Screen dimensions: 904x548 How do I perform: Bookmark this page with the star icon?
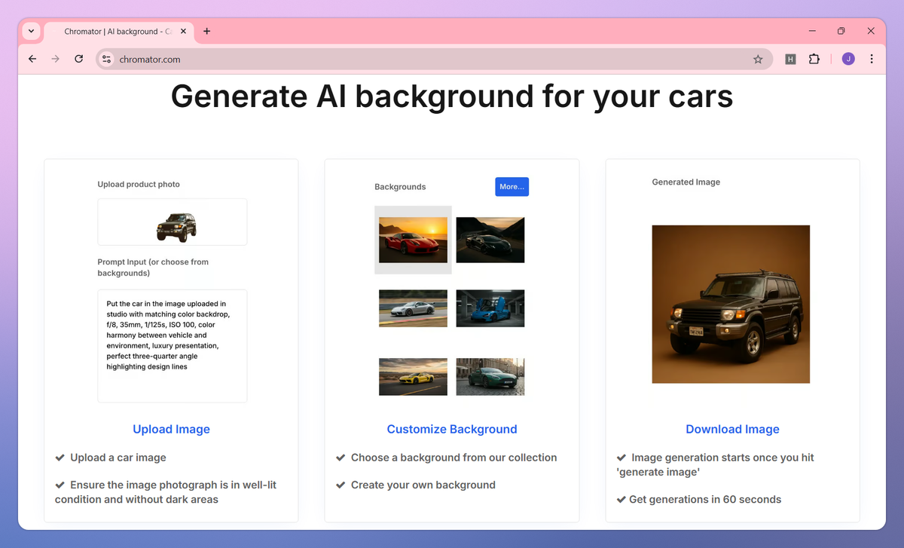click(758, 59)
